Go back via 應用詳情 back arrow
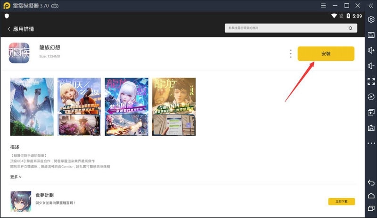 9,29
